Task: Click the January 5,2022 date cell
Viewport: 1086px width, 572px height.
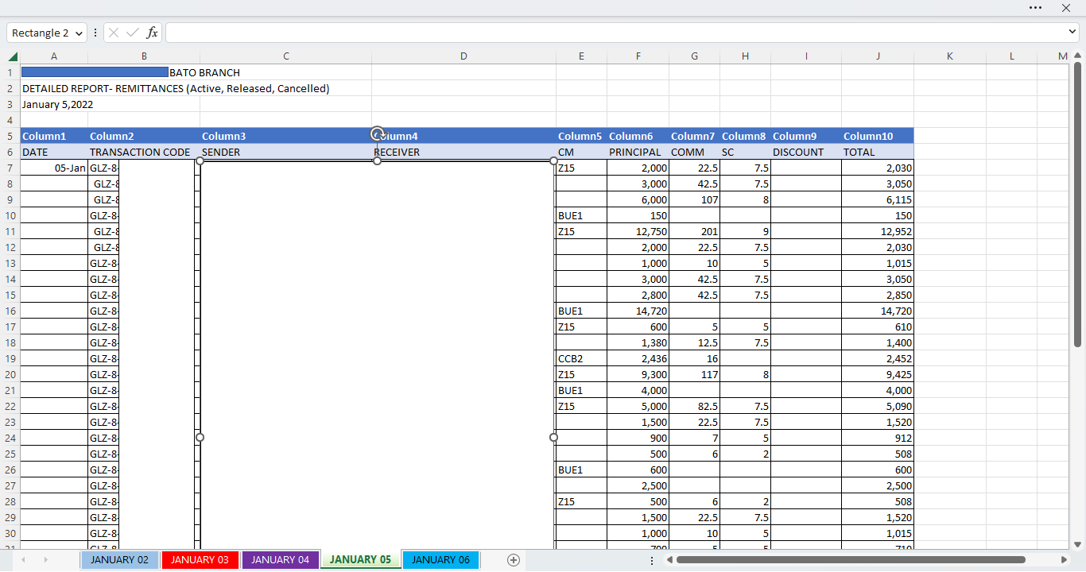Action: tap(58, 104)
